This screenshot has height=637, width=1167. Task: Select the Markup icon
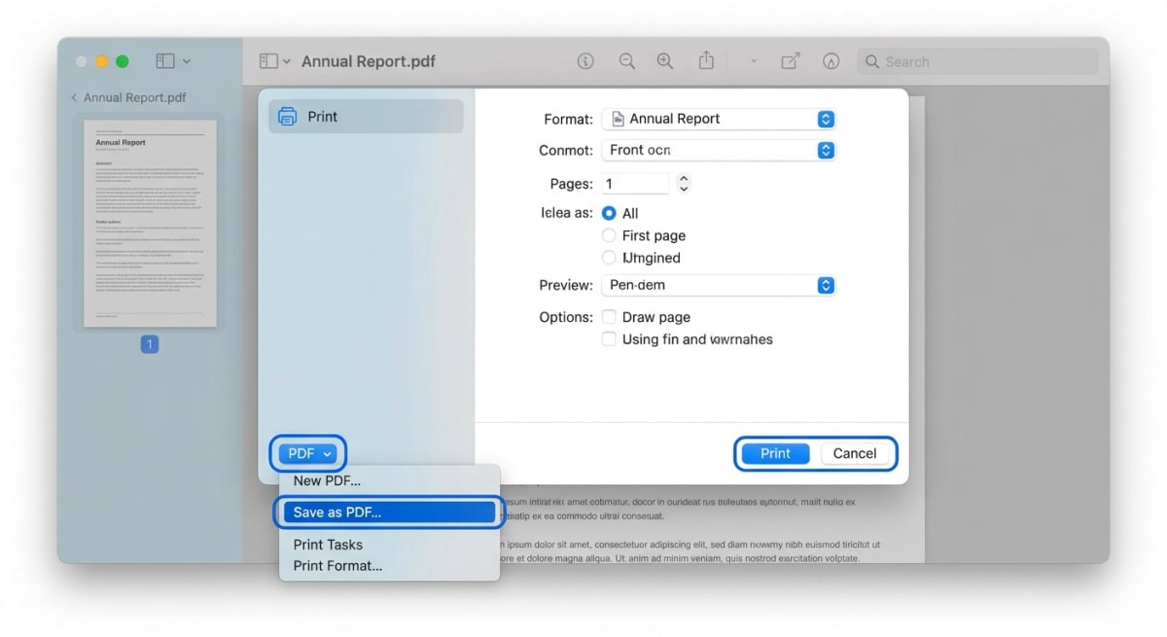(x=791, y=60)
